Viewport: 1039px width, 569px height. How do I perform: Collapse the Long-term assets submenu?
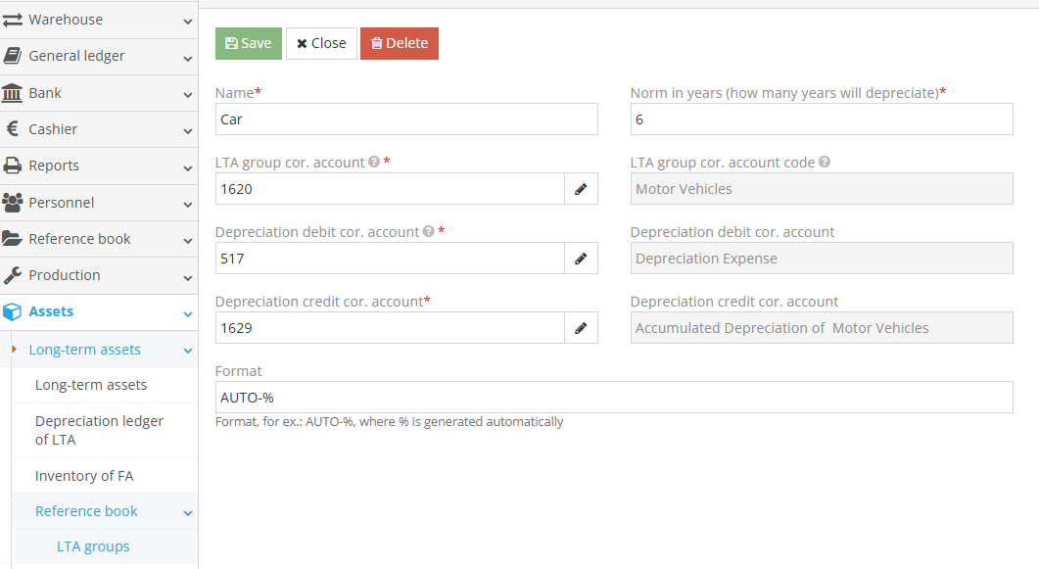coord(186,349)
